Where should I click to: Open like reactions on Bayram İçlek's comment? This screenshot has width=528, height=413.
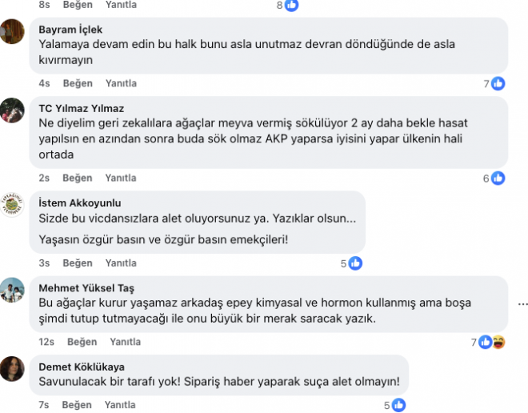pyautogui.click(x=494, y=84)
